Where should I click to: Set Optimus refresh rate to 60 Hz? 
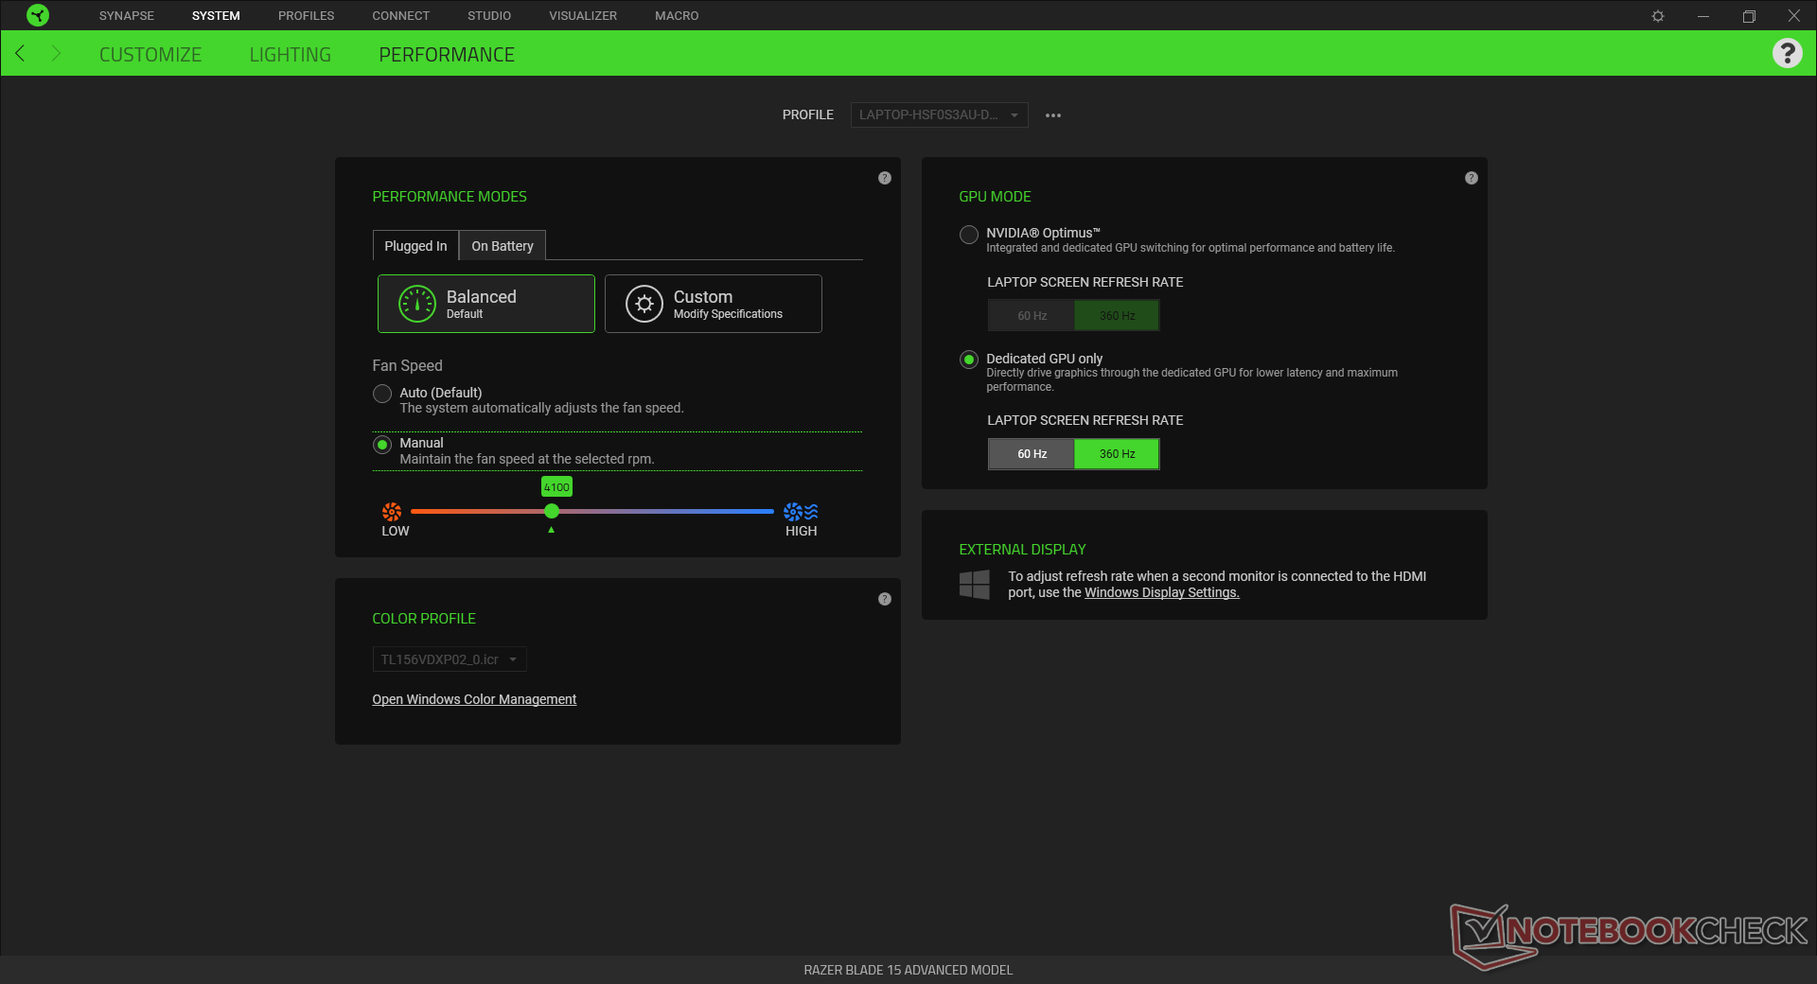(1032, 316)
